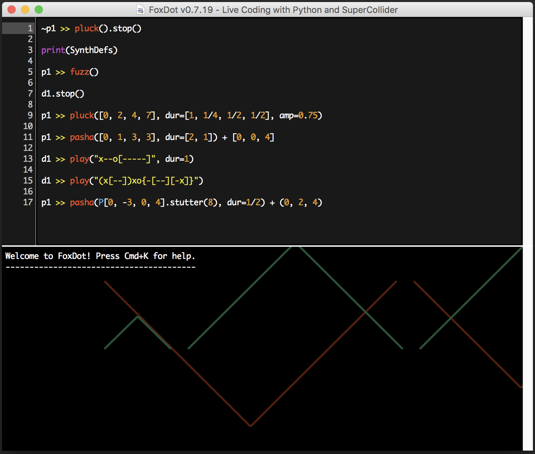535x454 pixels.
Task: Click the red close window button
Action: click(x=12, y=10)
